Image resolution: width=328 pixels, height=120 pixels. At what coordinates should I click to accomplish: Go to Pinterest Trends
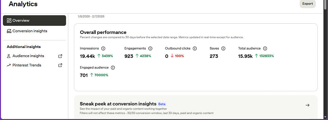tap(26, 65)
